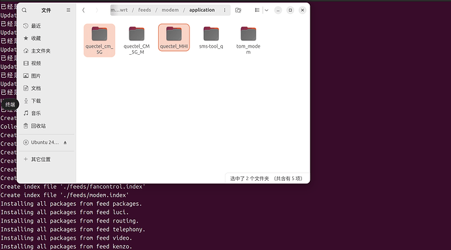Select the quectel_CM_5G_M folder
This screenshot has height=250, width=451.
(x=137, y=40)
